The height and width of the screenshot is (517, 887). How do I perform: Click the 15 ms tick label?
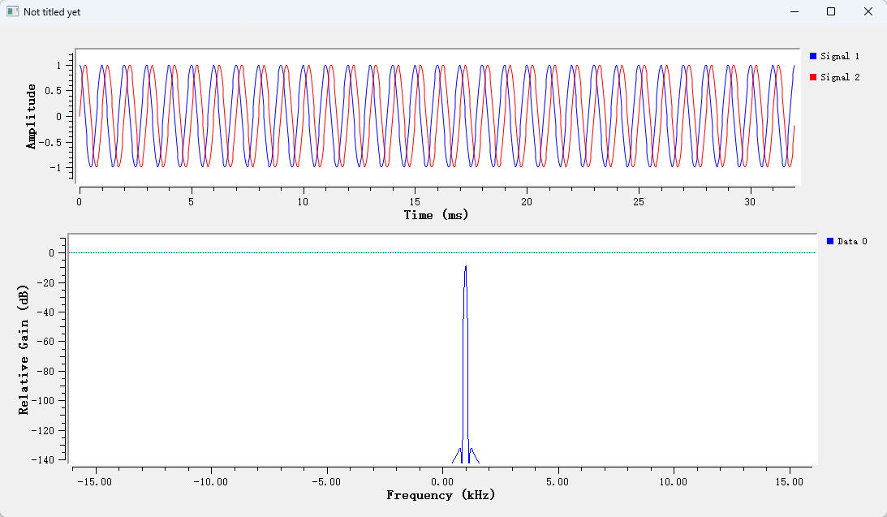[415, 202]
